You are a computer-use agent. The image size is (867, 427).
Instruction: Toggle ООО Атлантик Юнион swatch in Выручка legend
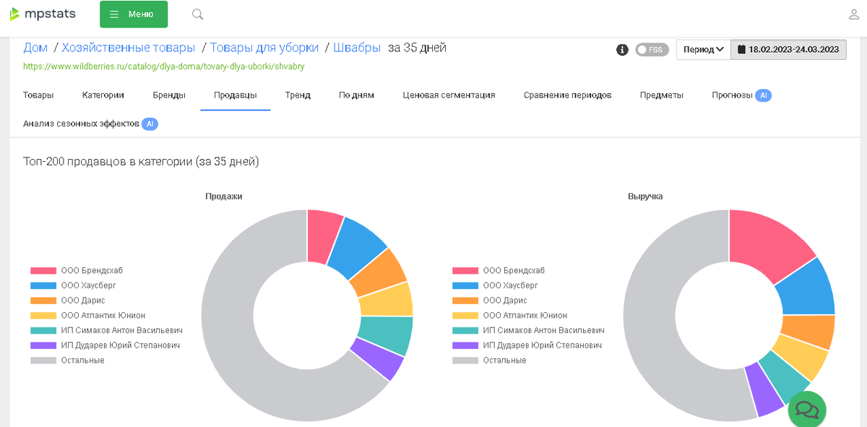pos(465,315)
